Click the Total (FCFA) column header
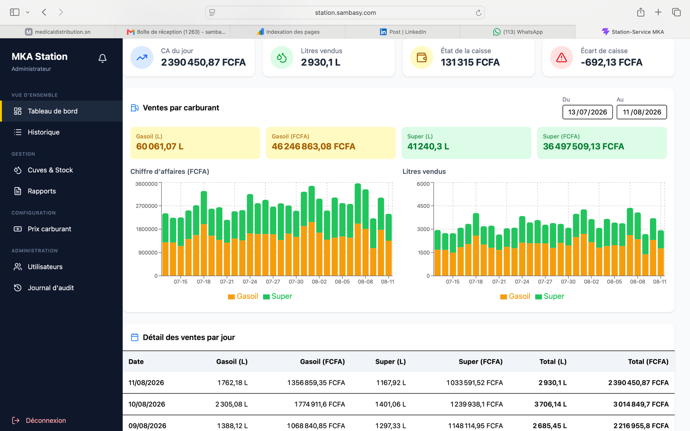This screenshot has width=690, height=431. 648,362
